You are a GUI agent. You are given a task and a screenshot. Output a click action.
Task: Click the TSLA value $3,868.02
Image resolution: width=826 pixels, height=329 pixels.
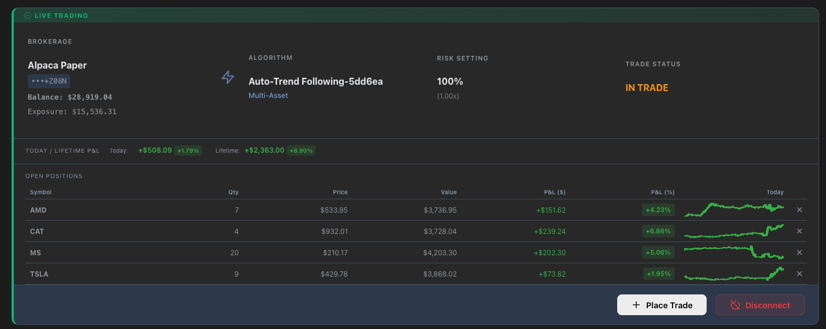(440, 274)
